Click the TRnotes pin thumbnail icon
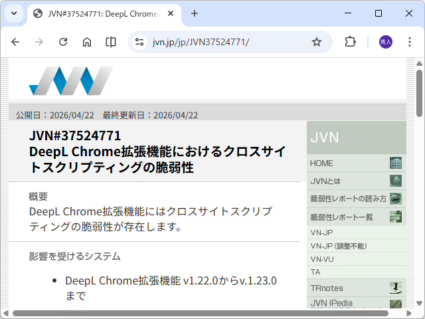Screen dimensions: 425x319 [396, 288]
